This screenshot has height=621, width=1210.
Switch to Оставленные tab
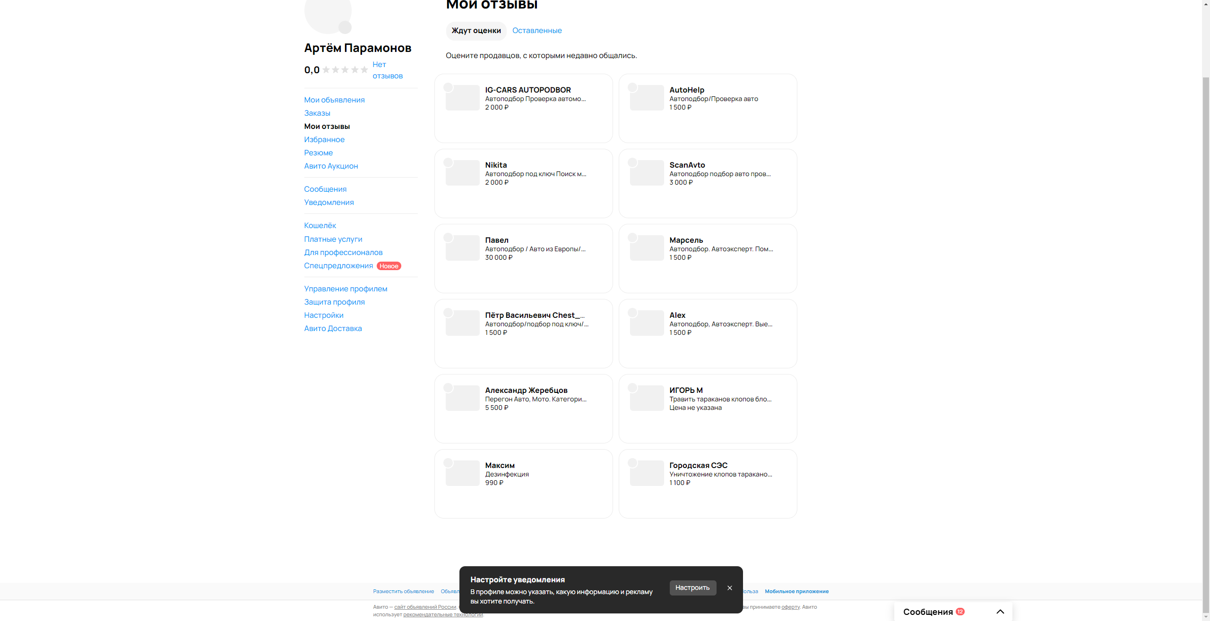coord(537,31)
